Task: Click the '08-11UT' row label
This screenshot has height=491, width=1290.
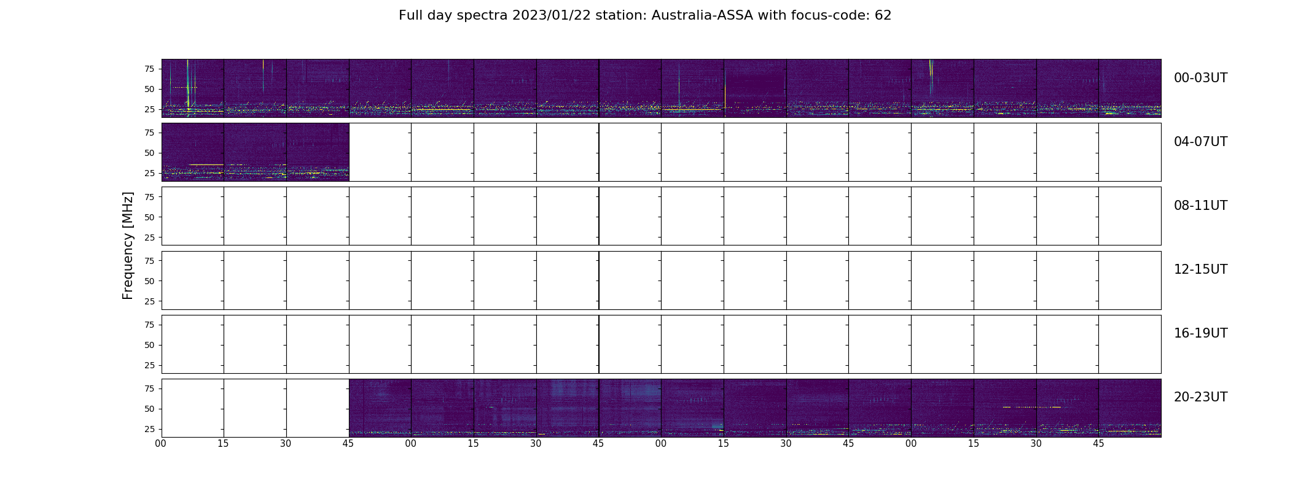Action: tap(1200, 206)
